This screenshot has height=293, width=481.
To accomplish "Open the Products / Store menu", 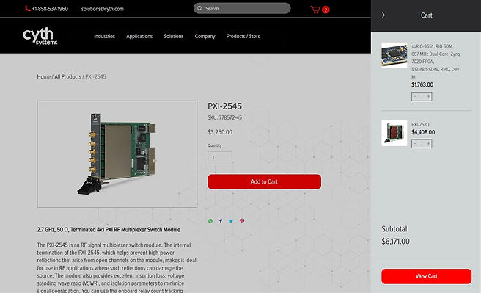I will 243,36.
